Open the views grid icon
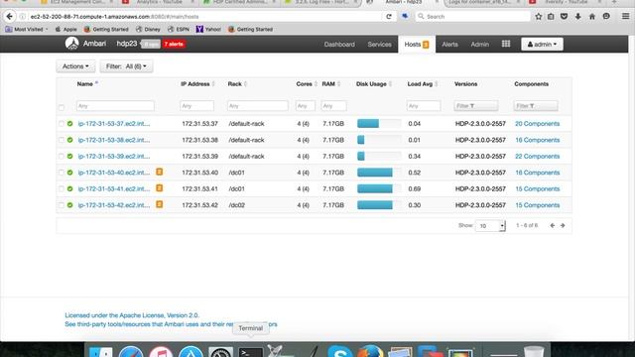This screenshot has width=635, height=357. [x=506, y=44]
